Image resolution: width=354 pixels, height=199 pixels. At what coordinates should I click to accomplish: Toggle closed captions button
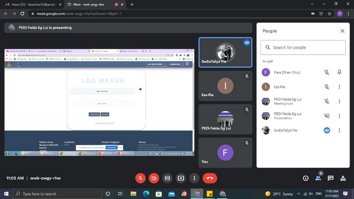167,178
